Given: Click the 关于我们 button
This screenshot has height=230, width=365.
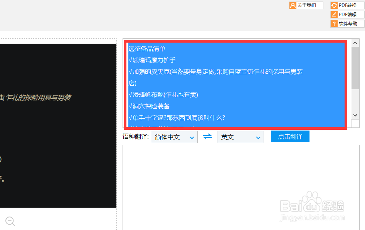Looking at the screenshot, I should pos(306,5).
